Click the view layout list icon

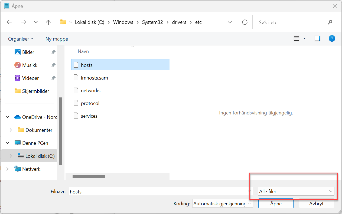(297, 39)
